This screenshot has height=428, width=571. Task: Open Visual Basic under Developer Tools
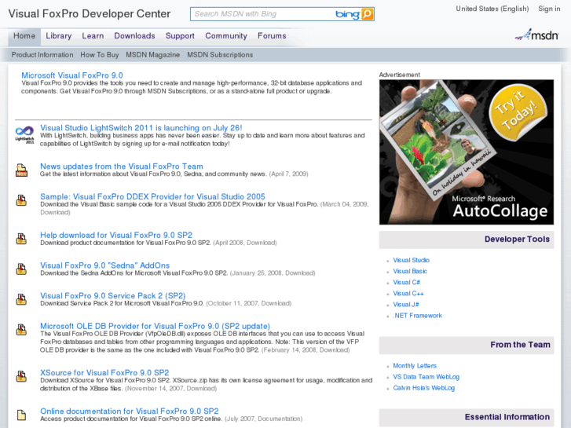(410, 271)
